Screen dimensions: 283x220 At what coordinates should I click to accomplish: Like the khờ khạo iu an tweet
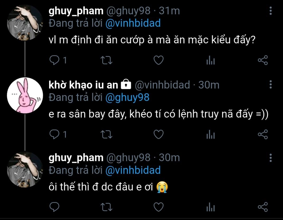tap(159, 134)
